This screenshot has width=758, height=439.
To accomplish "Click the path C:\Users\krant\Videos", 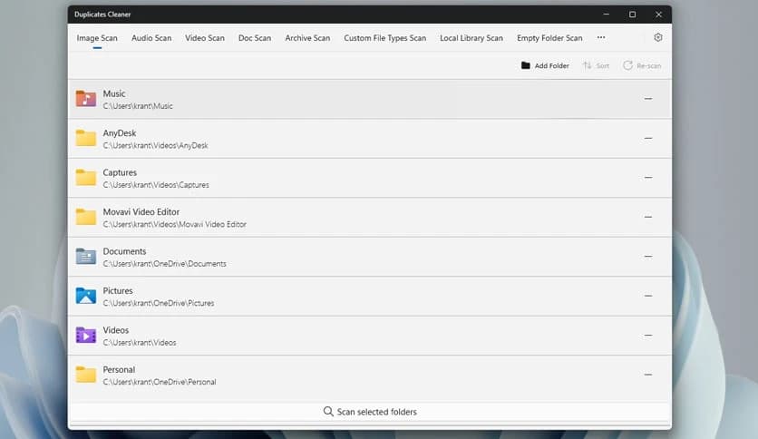I will [x=140, y=342].
